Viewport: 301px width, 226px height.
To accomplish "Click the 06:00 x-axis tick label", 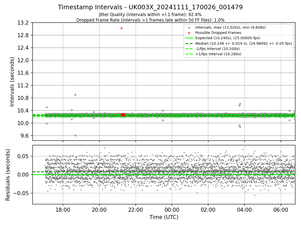I will pos(281,209).
